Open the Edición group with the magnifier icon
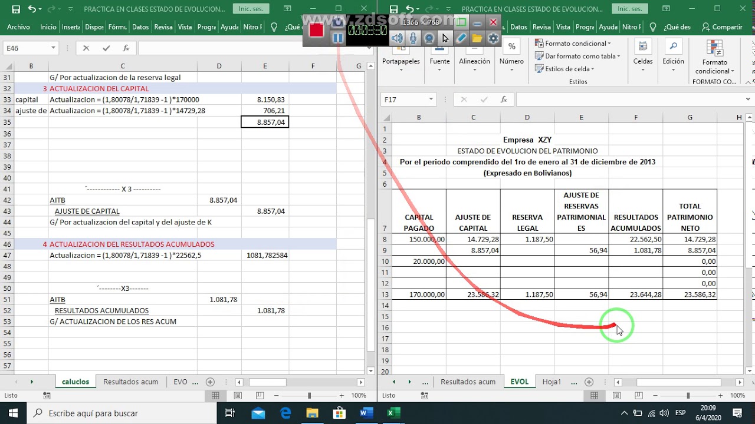The width and height of the screenshot is (755, 424). [673, 57]
